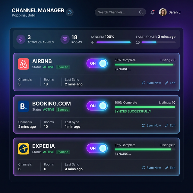
Task: Turn off the Airbnb channel toggle
Action: tap(97, 63)
